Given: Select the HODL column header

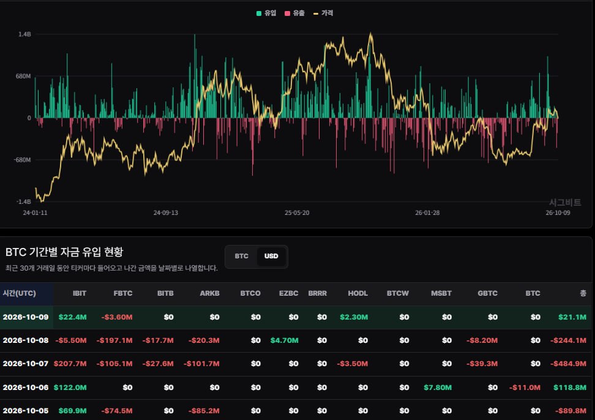Looking at the screenshot, I should click(358, 293).
